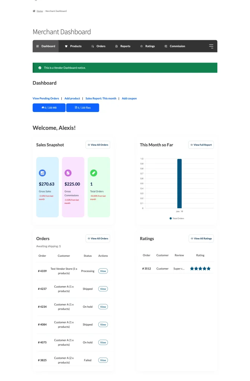This screenshot has height=381, width=250.
Task: Click the Failed status of order #3825
Action: point(88,360)
